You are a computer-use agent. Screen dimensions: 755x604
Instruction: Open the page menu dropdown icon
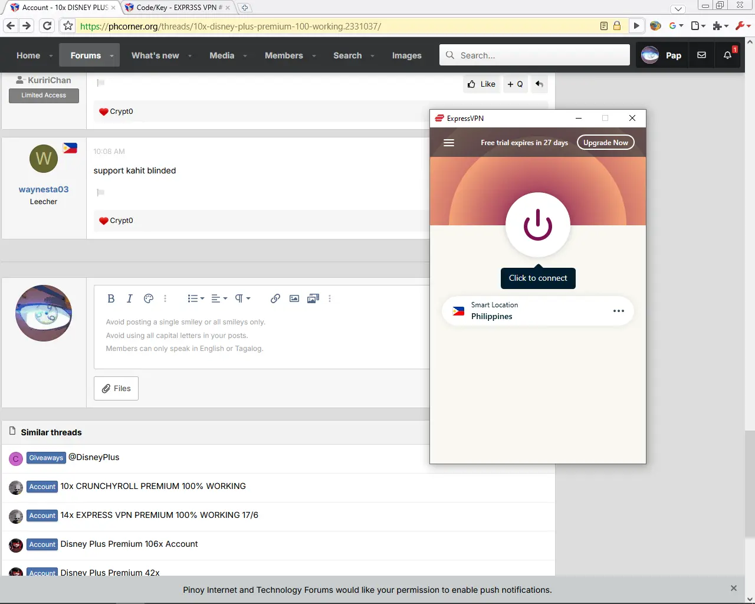[698, 26]
